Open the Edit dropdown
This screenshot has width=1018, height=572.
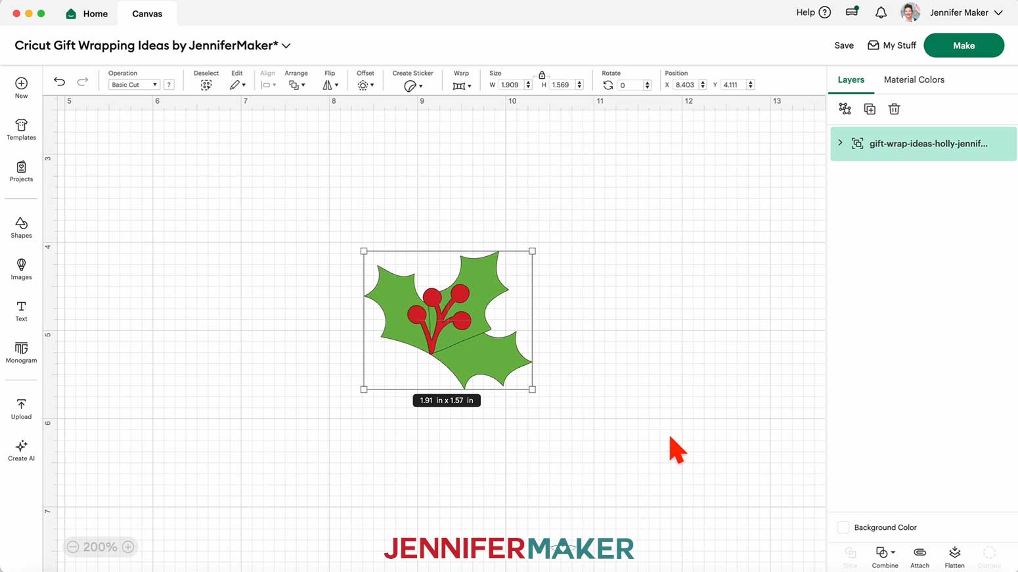237,85
